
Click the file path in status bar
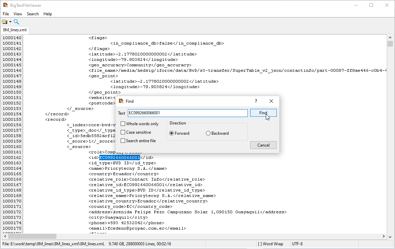coord(53,244)
